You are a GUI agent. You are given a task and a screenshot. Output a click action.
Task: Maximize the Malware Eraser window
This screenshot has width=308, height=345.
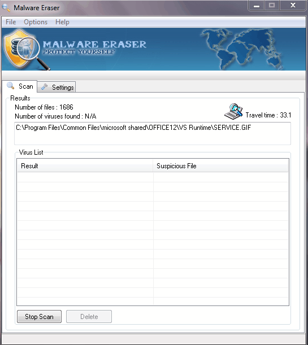[x=272, y=5]
